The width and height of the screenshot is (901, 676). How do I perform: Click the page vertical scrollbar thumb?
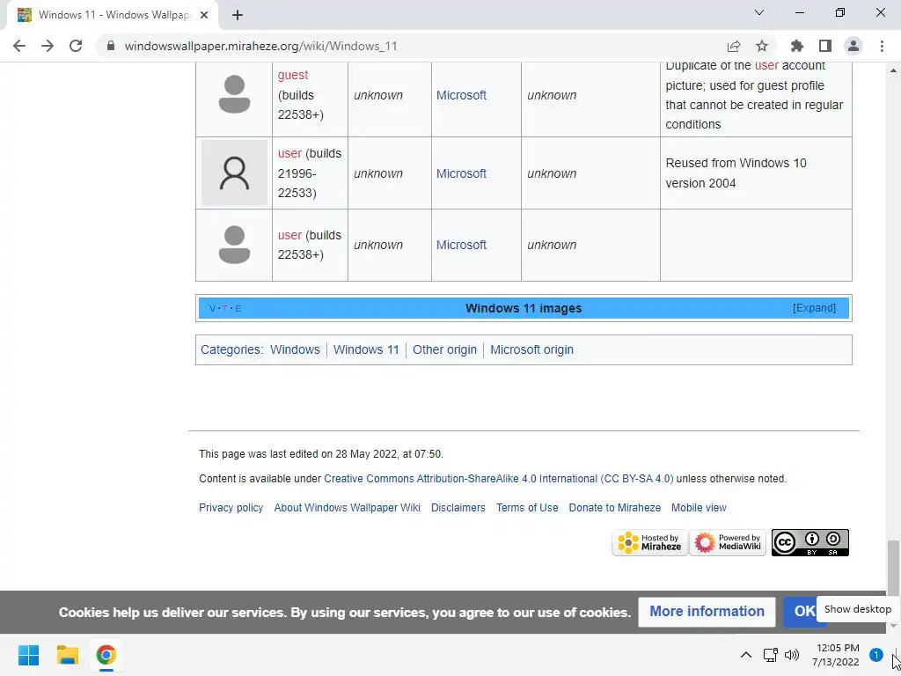coord(893,568)
